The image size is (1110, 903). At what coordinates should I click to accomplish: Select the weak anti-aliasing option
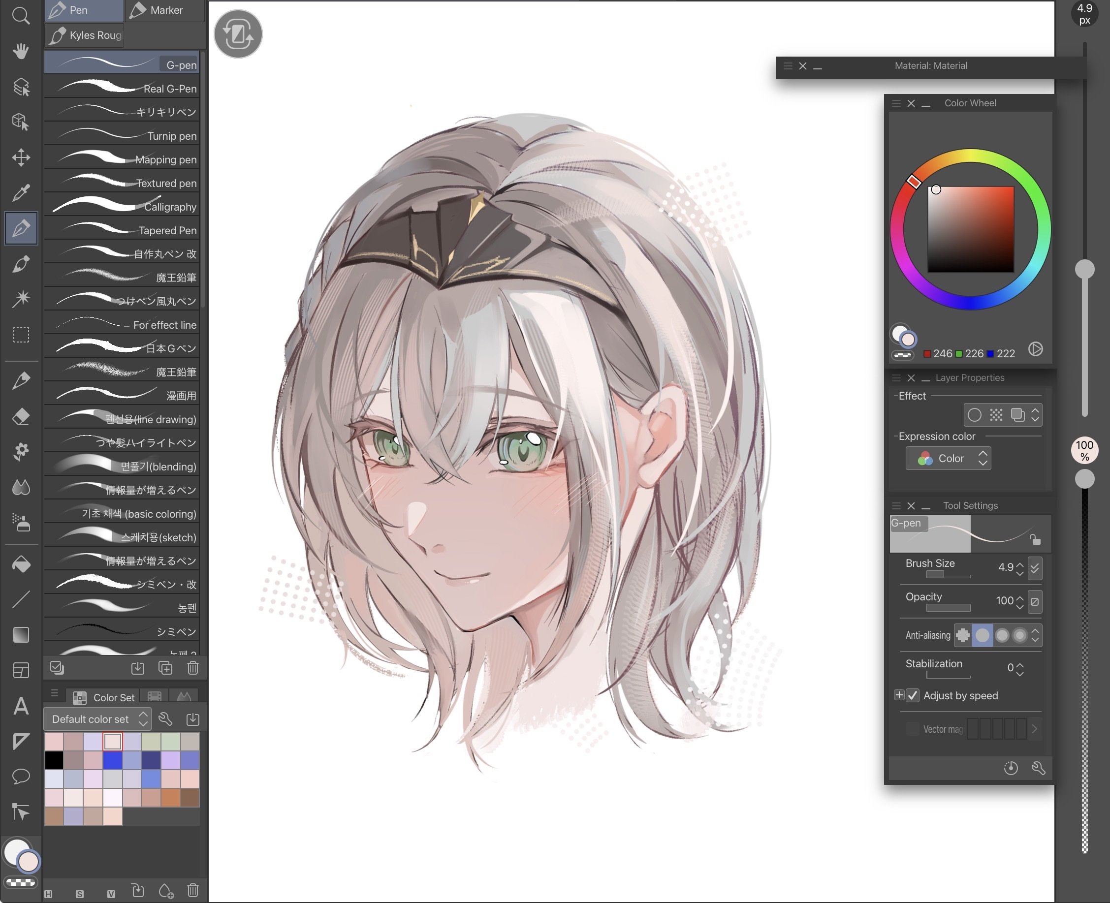point(982,635)
